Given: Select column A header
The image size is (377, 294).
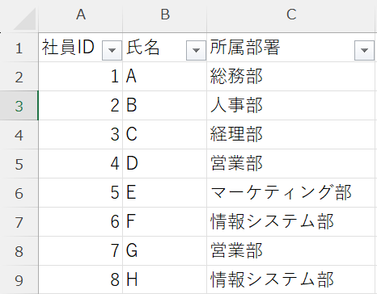Looking at the screenshot, I should [x=81, y=15].
